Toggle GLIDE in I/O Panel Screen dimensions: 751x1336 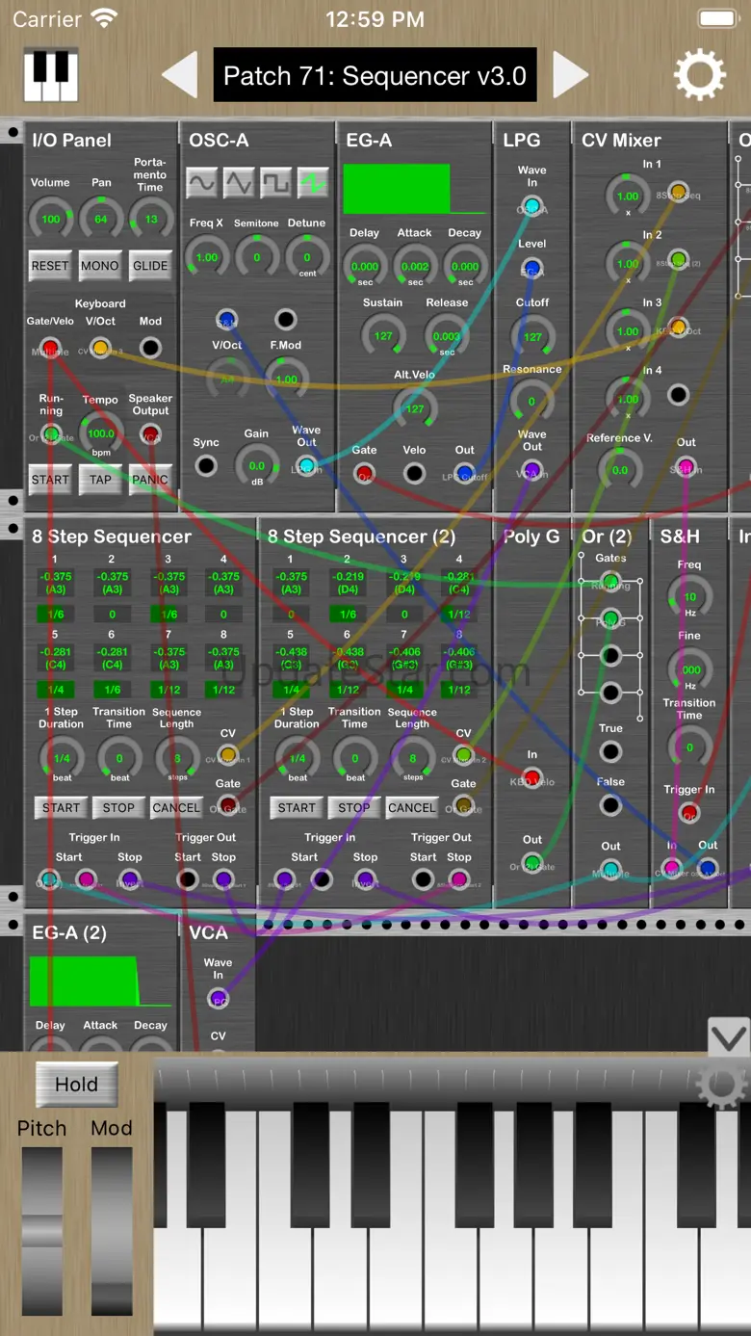click(x=150, y=266)
